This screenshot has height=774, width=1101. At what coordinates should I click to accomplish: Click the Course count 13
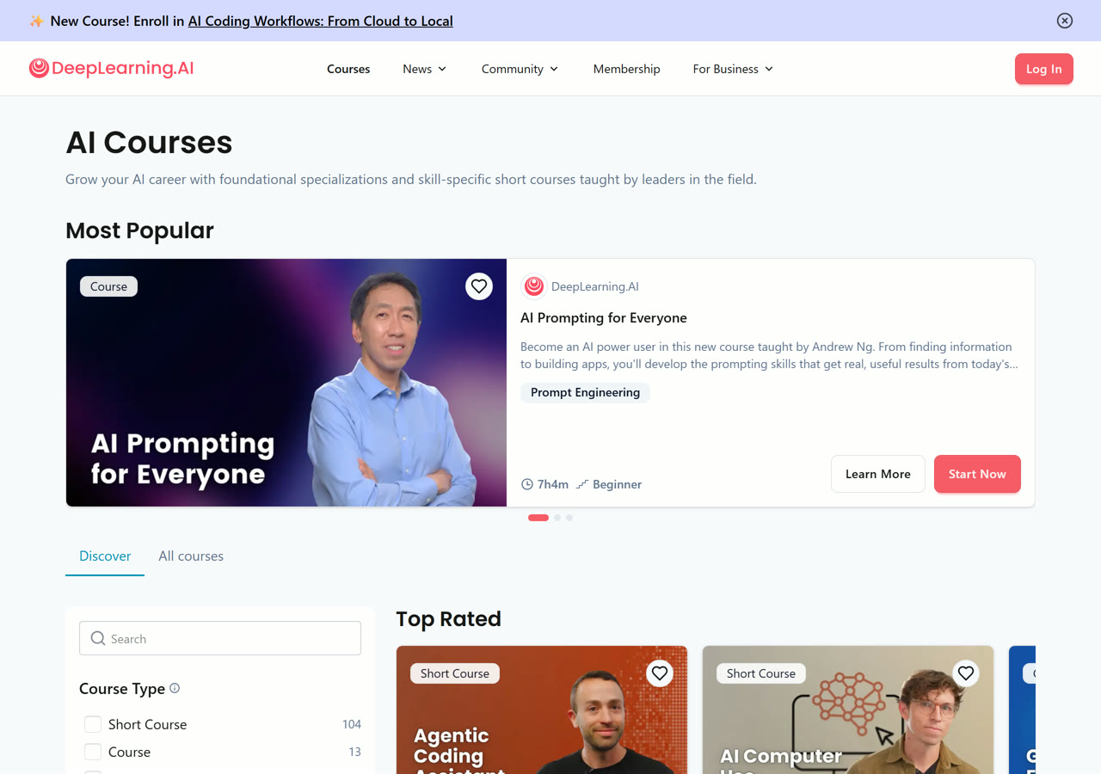point(354,752)
